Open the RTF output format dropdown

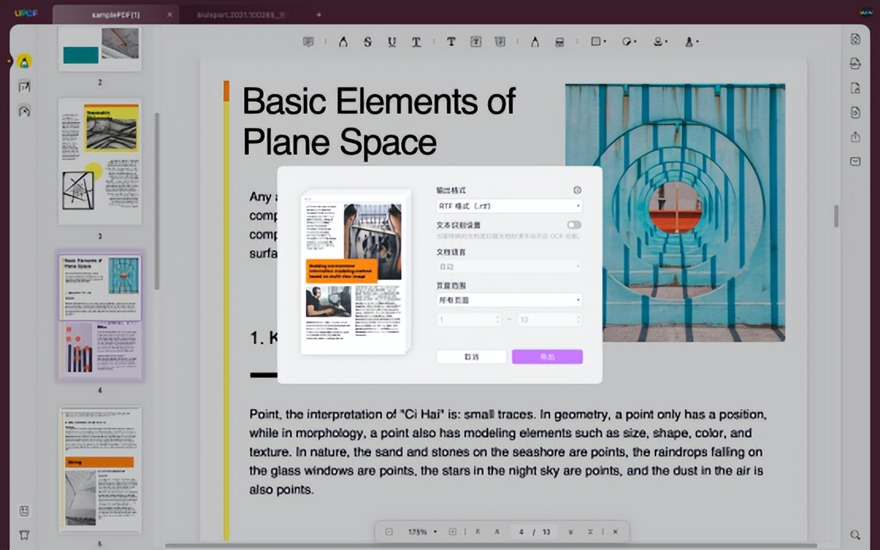click(509, 206)
